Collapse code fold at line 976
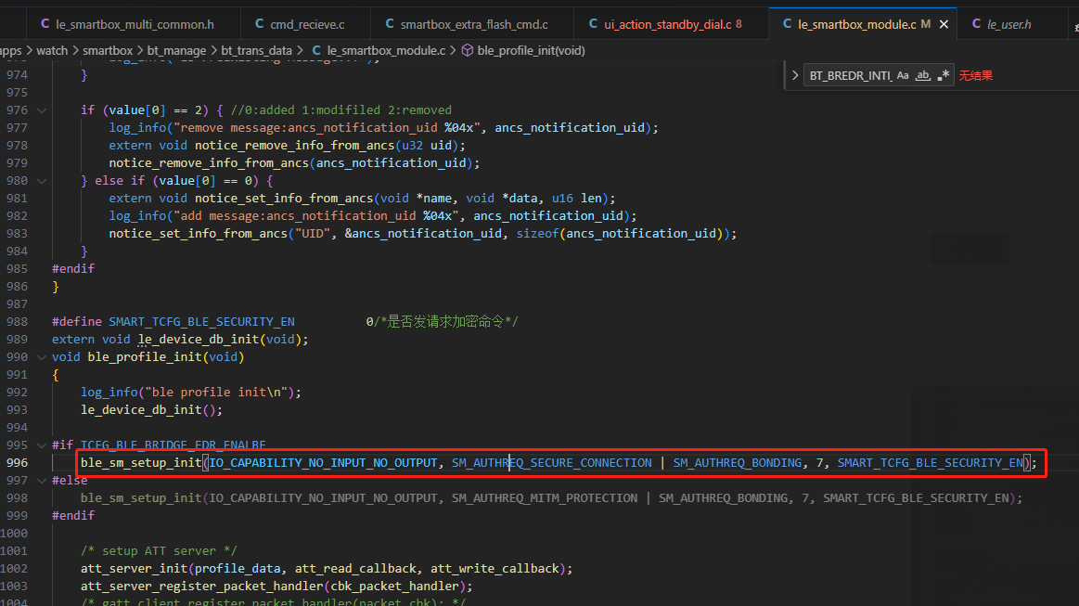 pyautogui.click(x=42, y=110)
